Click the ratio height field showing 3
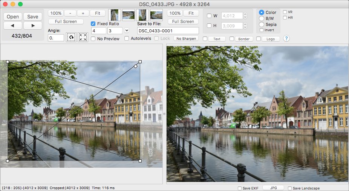 [x=115, y=31]
